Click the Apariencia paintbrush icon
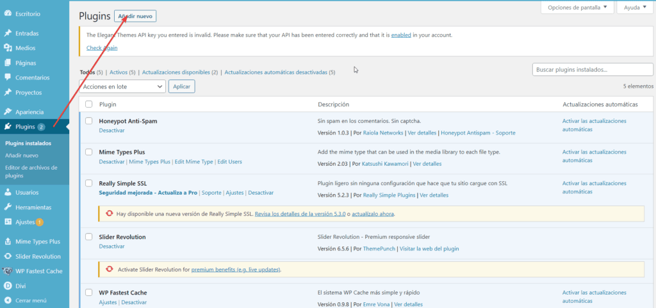 click(8, 112)
